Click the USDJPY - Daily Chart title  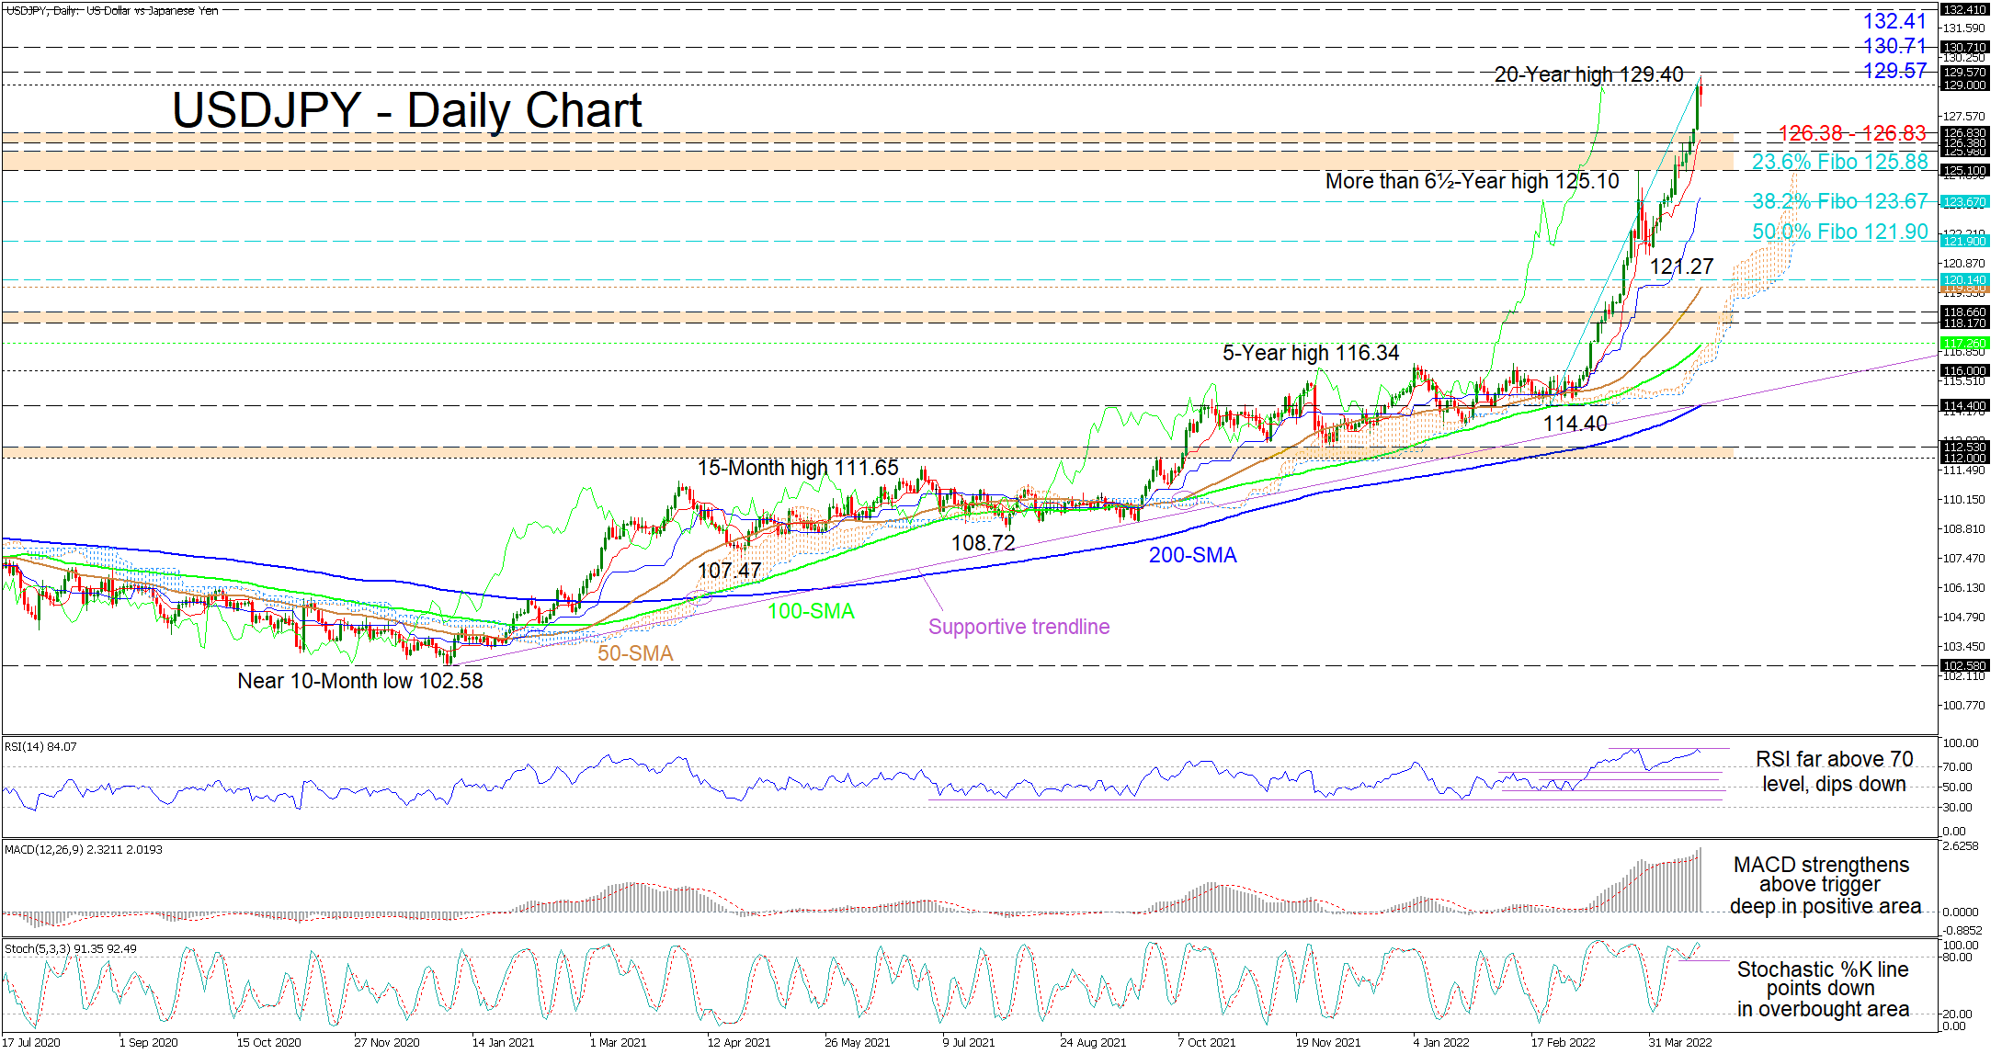406,110
